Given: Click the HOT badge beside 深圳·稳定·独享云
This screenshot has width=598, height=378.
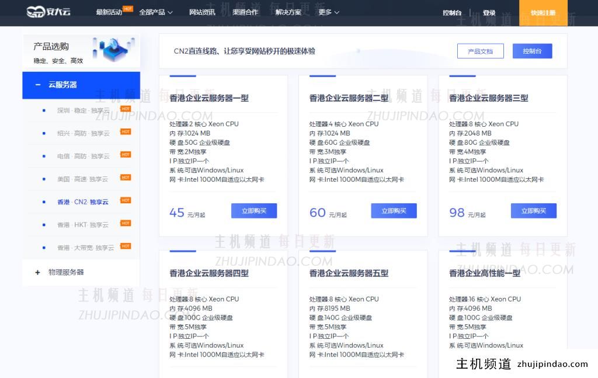Looking at the screenshot, I should pyautogui.click(x=126, y=108).
